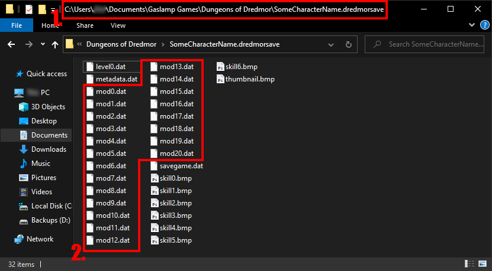Go up one folder level arrow
Screen dimensions: 492x271
[55, 44]
